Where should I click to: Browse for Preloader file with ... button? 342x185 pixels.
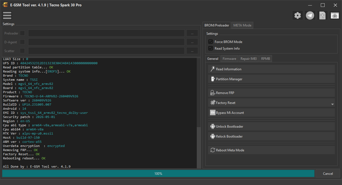[192, 33]
